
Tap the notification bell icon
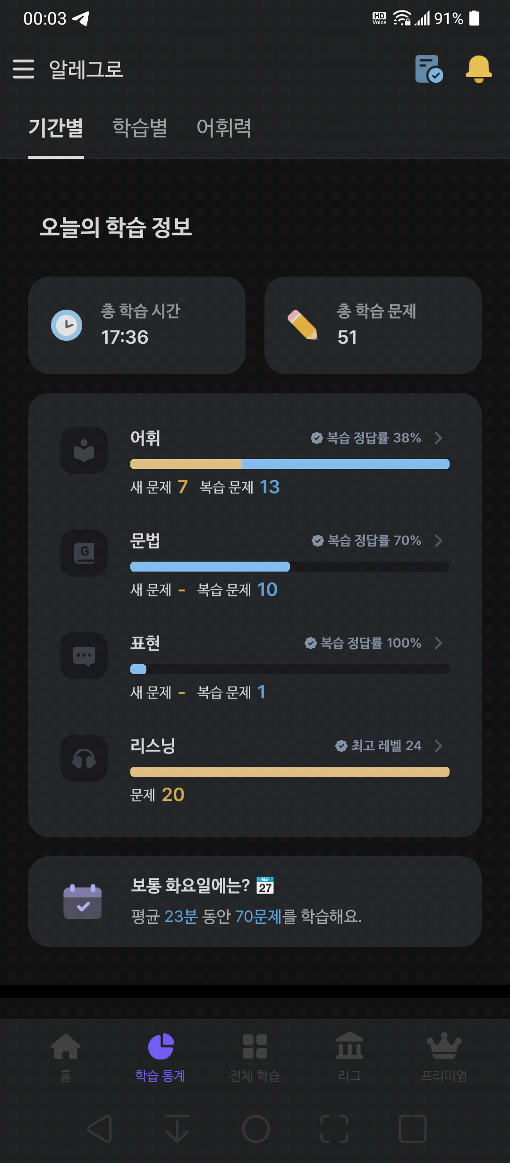click(x=479, y=69)
